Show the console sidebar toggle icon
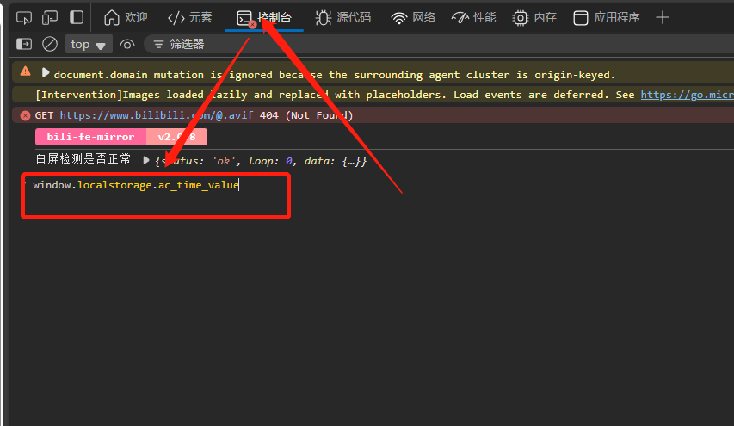734x426 pixels. click(x=24, y=44)
